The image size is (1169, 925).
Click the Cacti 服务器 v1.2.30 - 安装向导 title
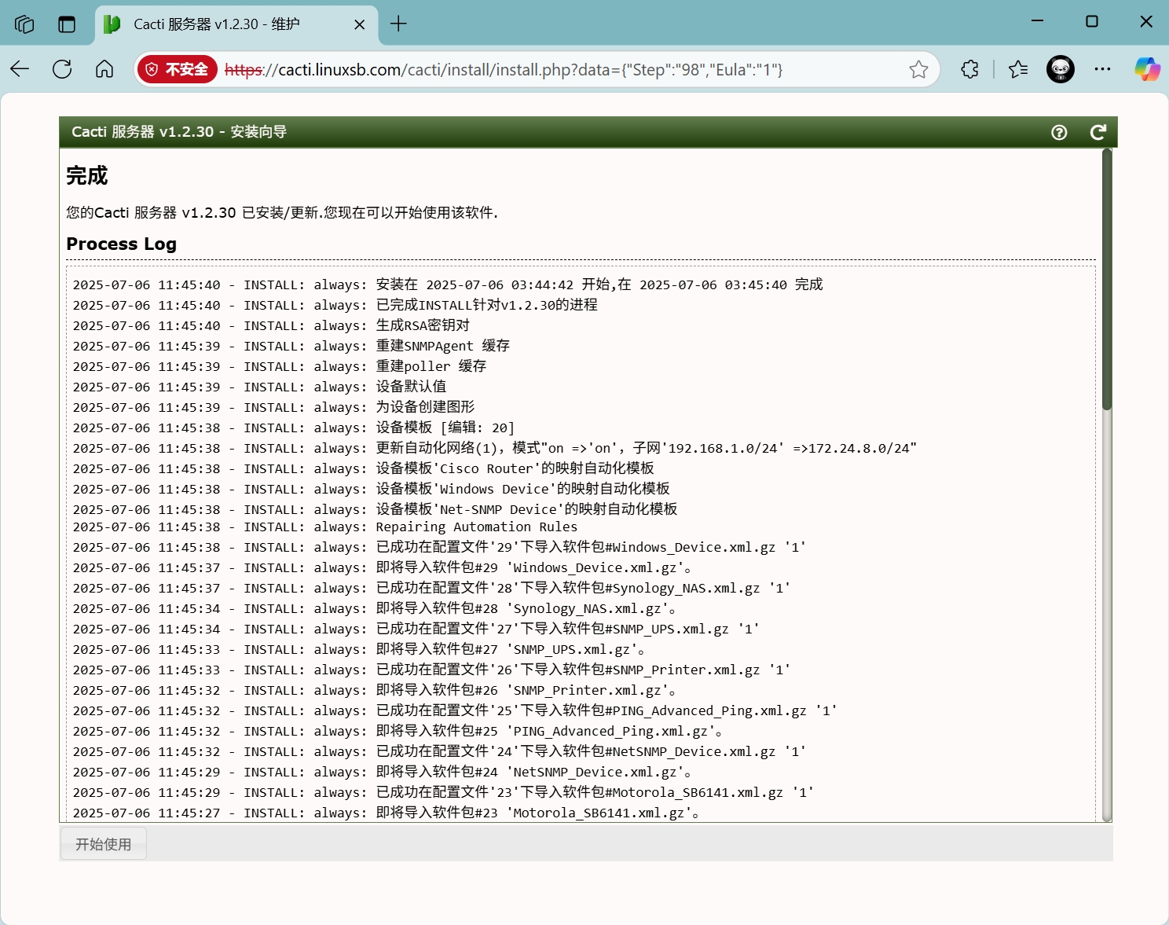[x=179, y=132]
